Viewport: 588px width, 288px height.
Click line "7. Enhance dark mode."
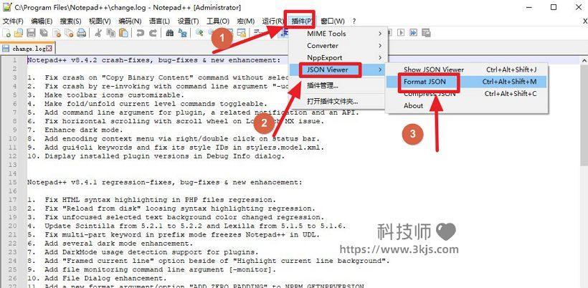tap(75, 130)
